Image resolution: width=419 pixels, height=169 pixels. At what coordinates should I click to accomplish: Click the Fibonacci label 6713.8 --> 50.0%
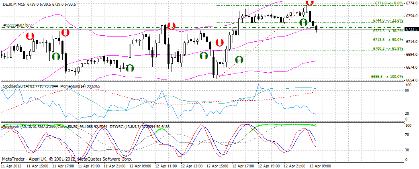(x=388, y=40)
